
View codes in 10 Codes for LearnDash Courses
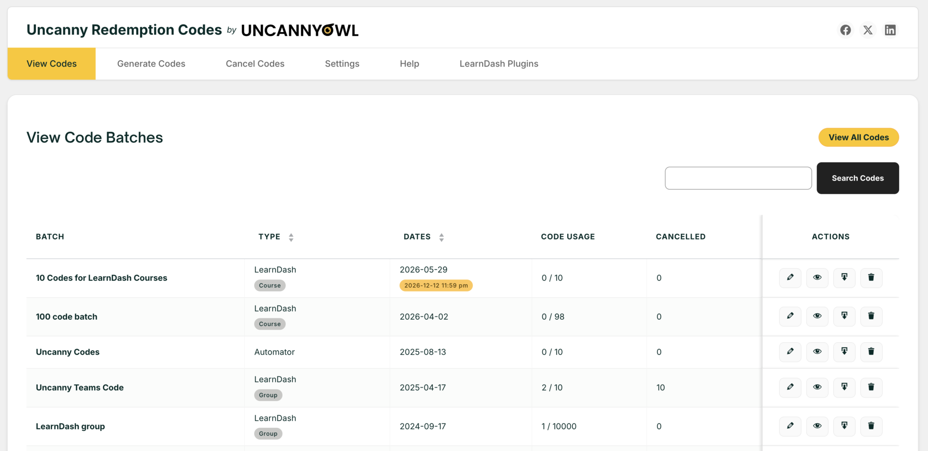817,278
